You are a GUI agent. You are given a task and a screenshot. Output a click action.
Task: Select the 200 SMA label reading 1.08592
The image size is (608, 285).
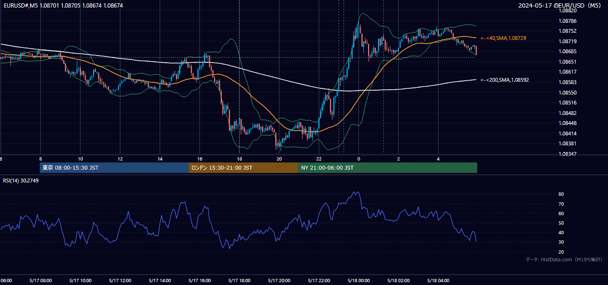(x=505, y=80)
